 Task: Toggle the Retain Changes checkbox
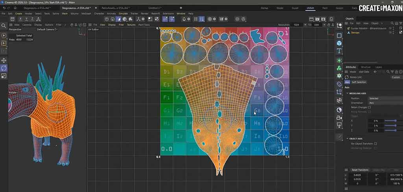coord(369,107)
